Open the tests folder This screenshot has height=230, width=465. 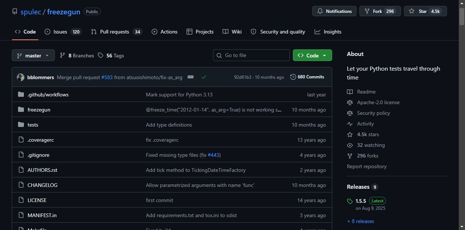tap(33, 125)
